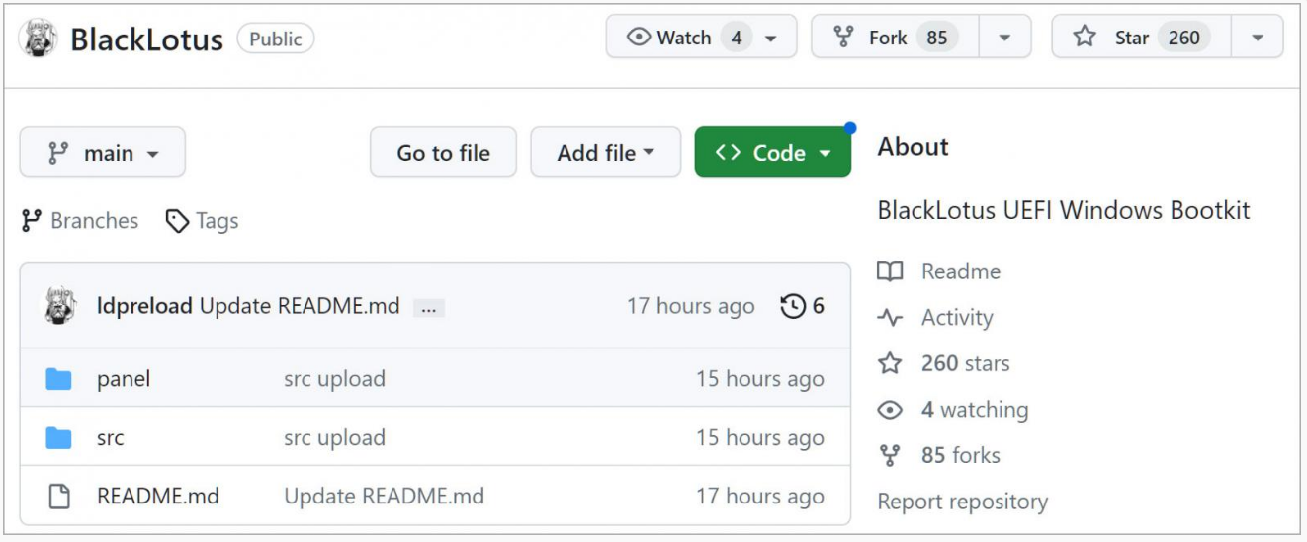Click the Activity pulse icon
The image size is (1307, 542).
[x=890, y=318]
